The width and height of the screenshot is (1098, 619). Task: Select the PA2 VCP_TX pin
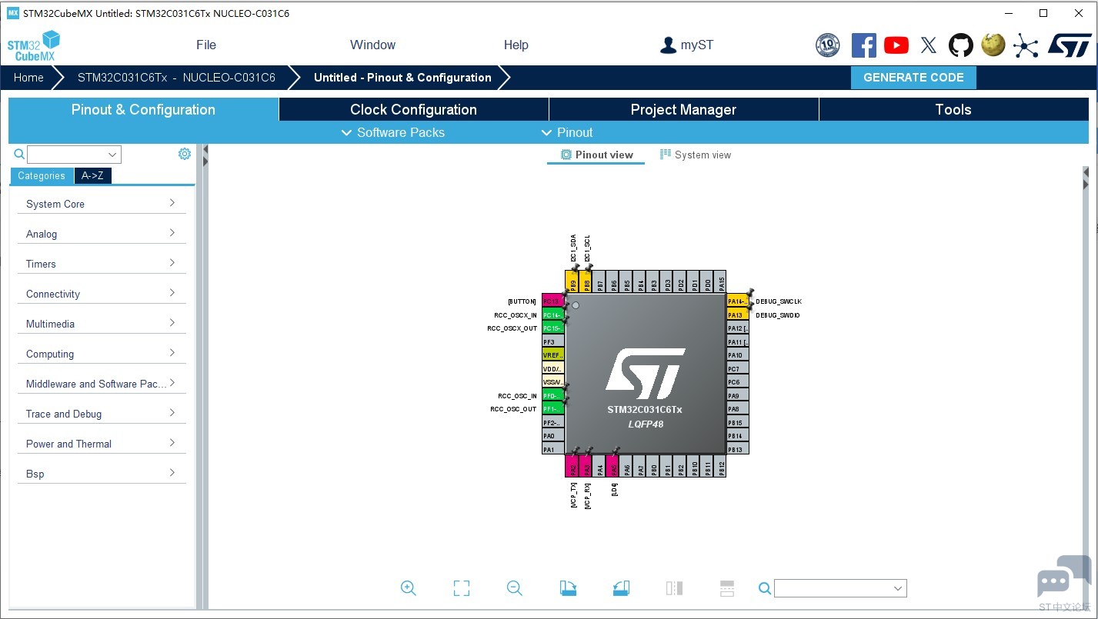(x=572, y=465)
